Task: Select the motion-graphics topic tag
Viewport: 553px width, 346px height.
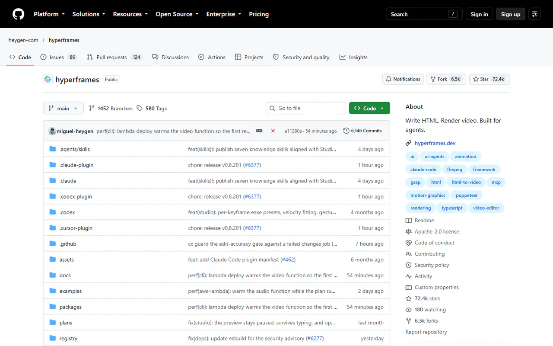Action: 428,195
